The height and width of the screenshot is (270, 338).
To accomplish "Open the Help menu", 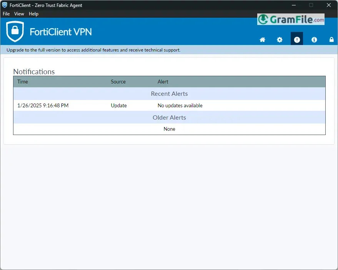I will 33,14.
